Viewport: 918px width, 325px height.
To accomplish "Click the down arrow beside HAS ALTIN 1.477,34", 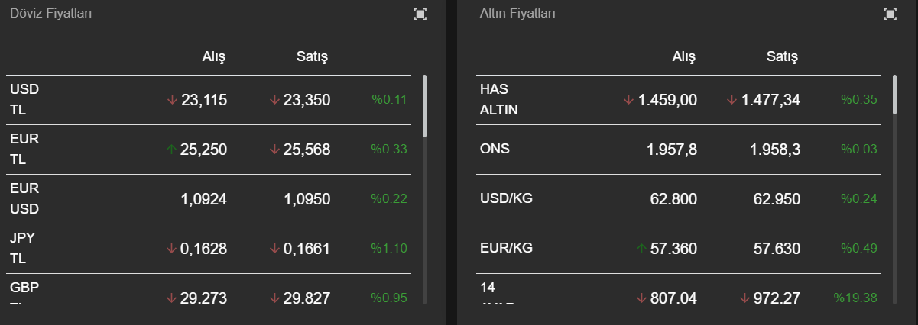I will click(x=731, y=100).
